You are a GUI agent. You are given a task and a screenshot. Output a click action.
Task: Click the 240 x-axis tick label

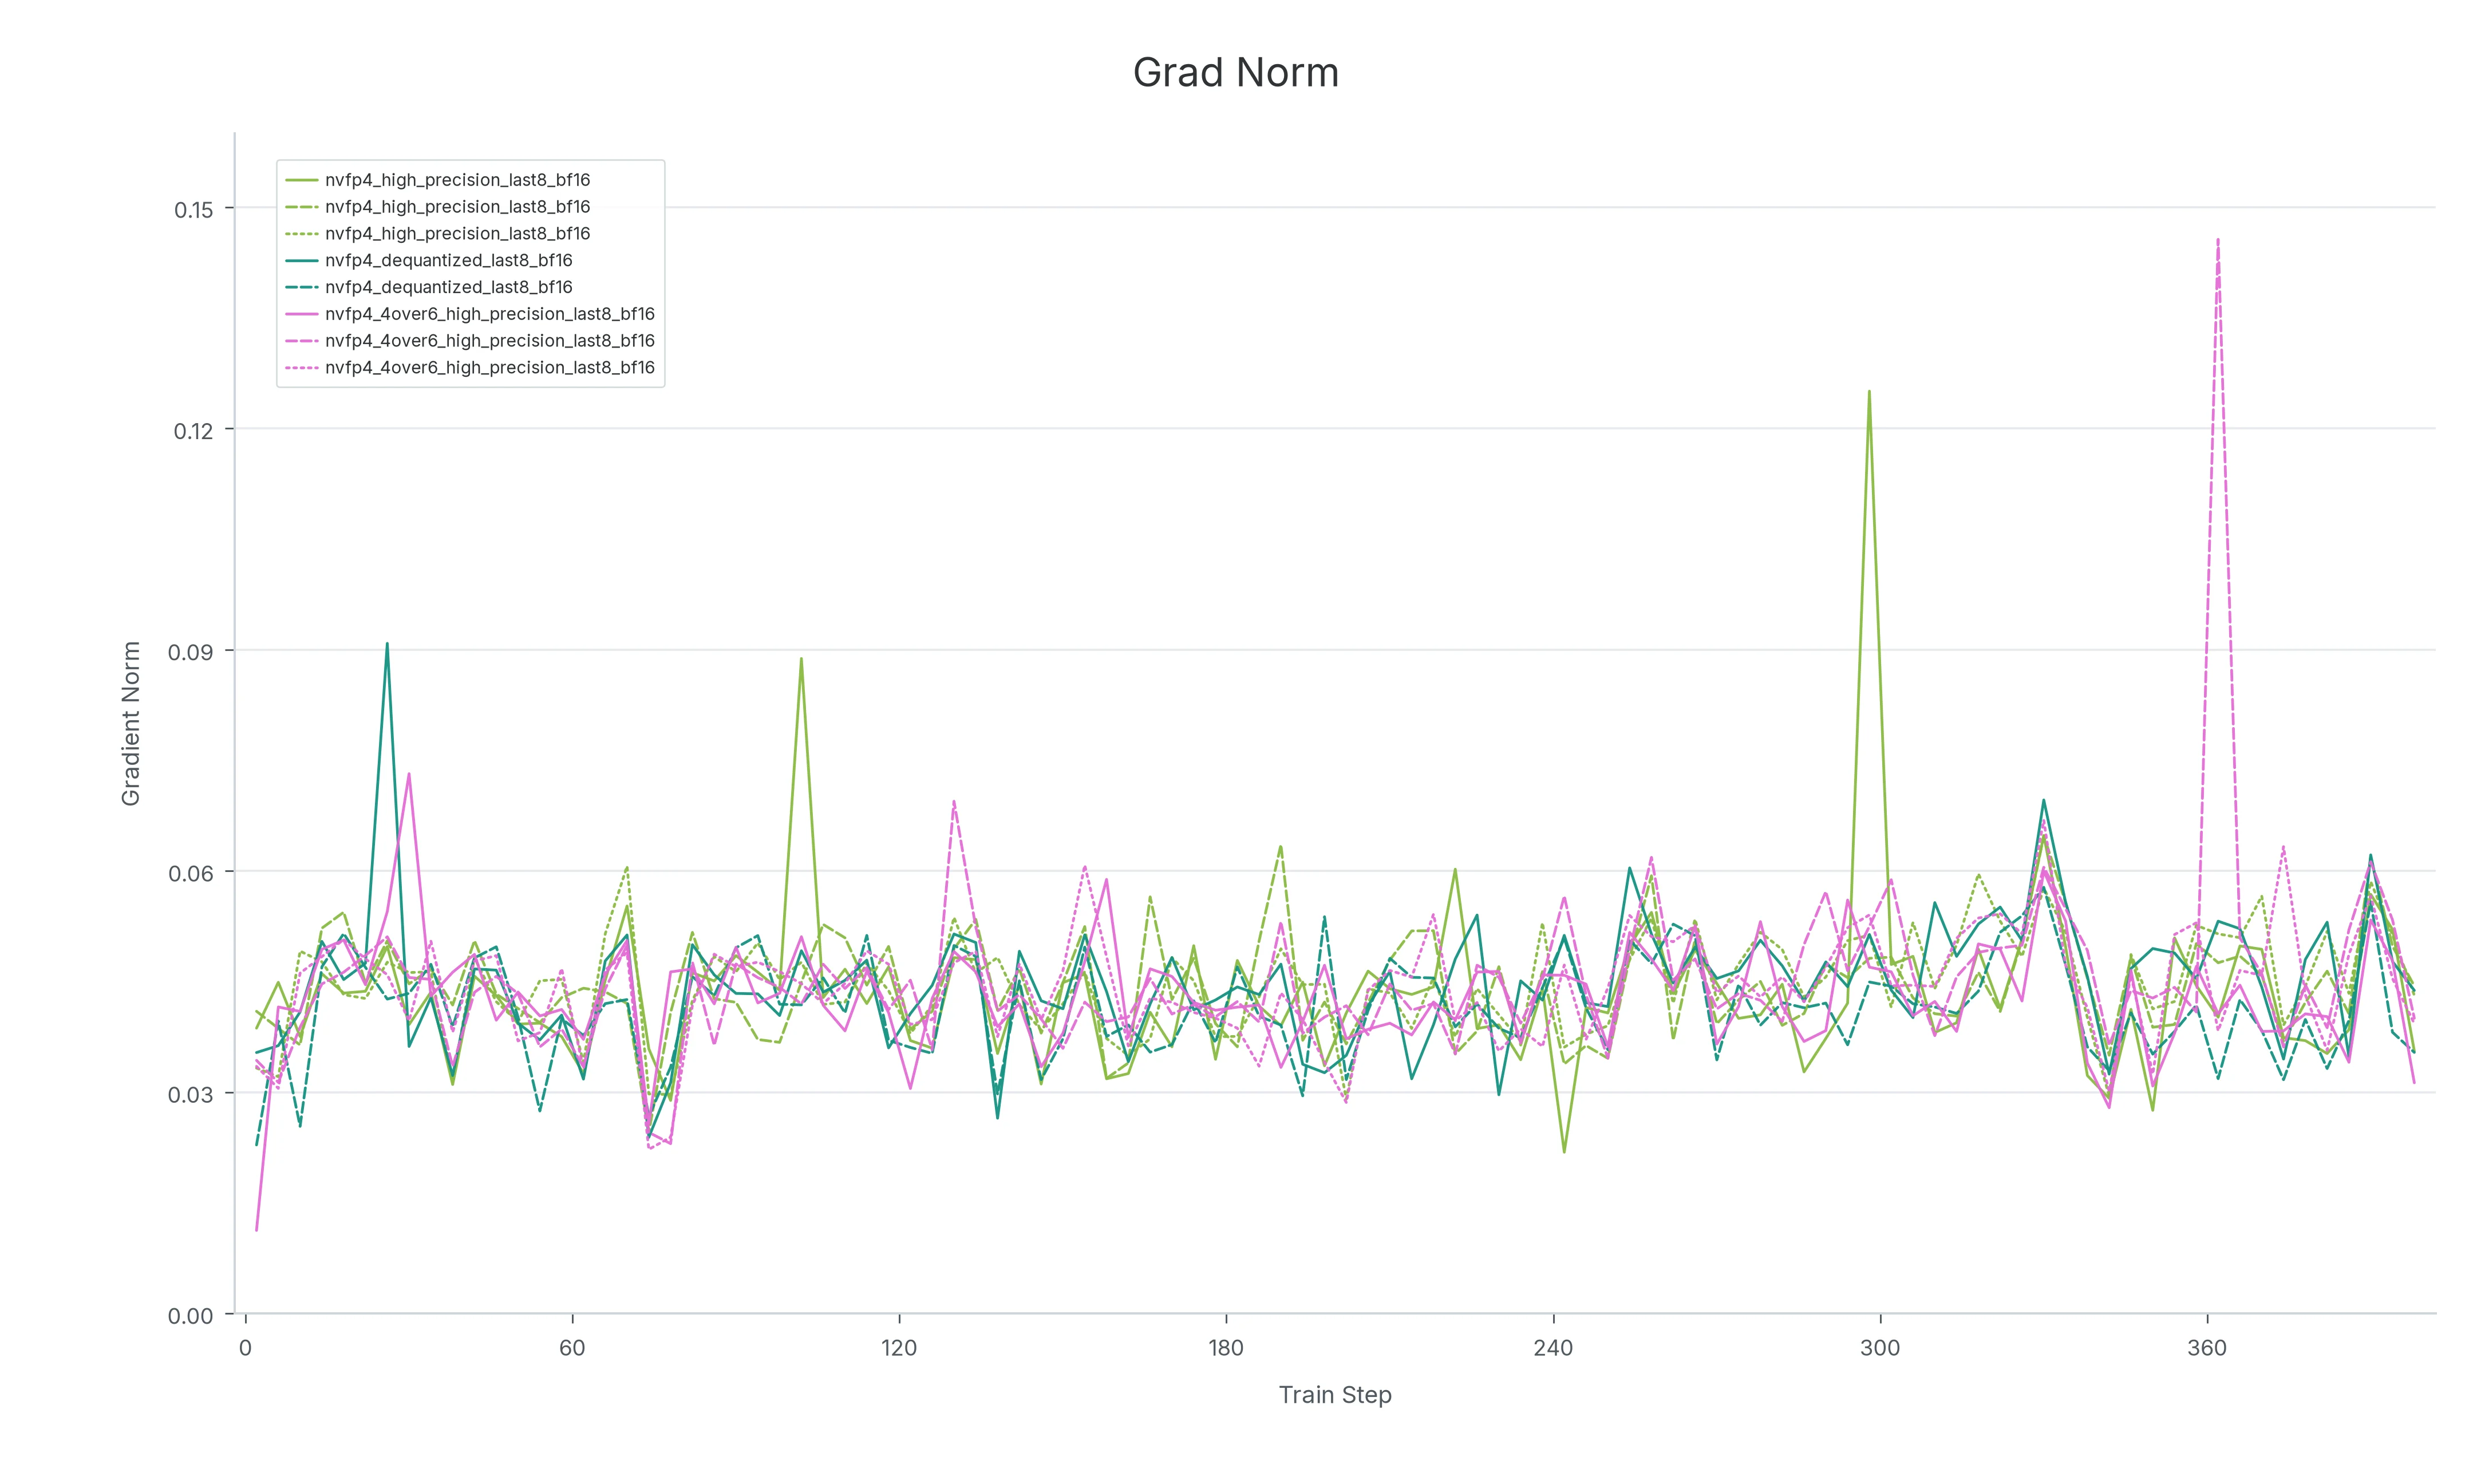[x=1554, y=1348]
